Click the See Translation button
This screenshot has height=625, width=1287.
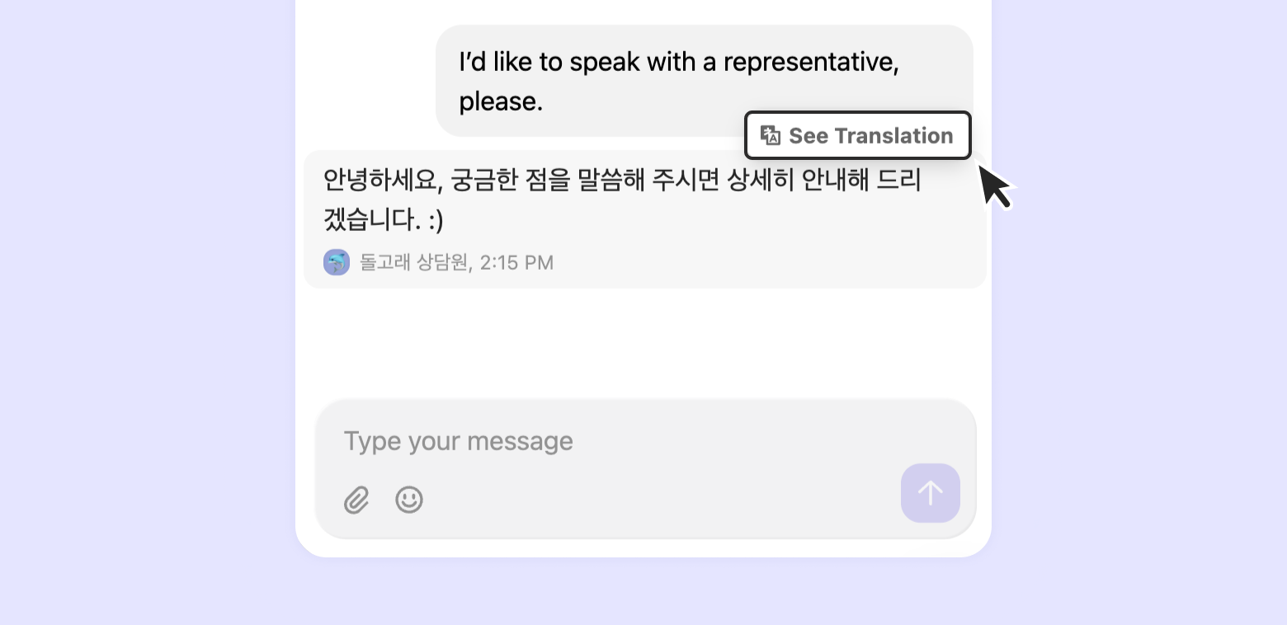pos(858,135)
